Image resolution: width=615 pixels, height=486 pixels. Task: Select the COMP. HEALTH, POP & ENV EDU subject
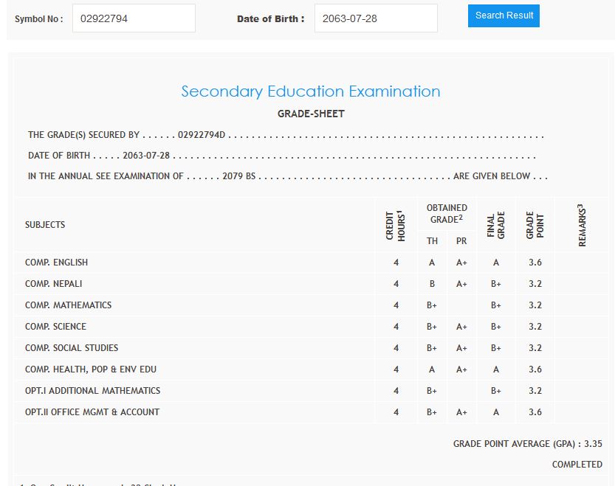[91, 369]
